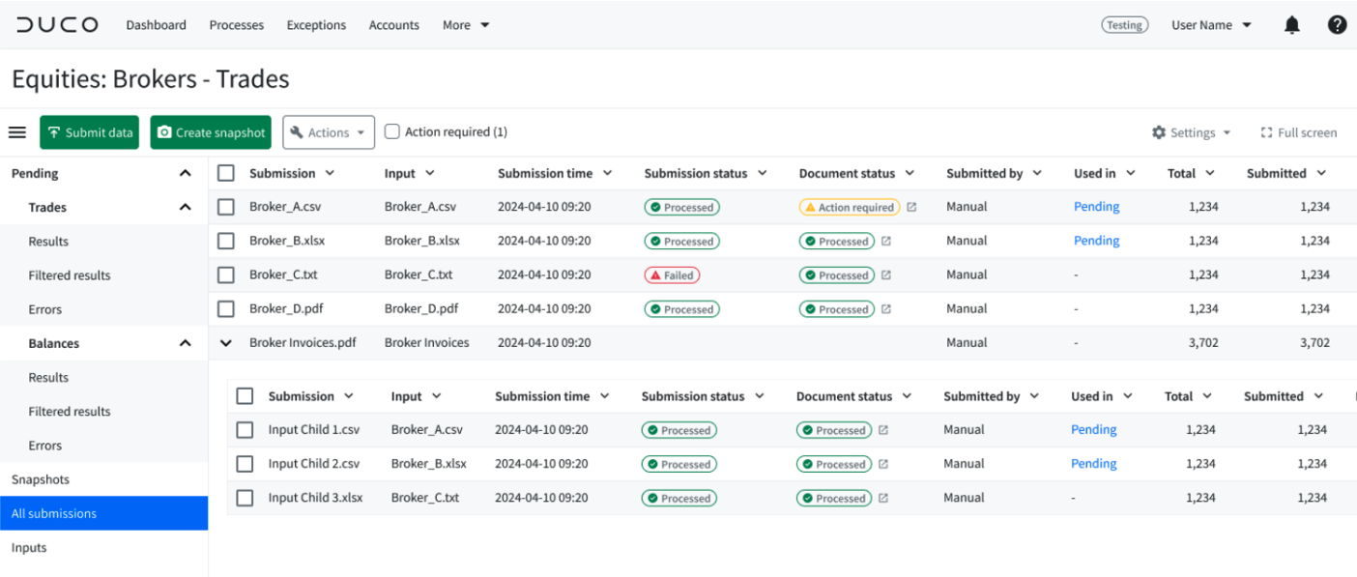
Task: Tick the Broker_D.pdf row checkbox
Action: 226,309
